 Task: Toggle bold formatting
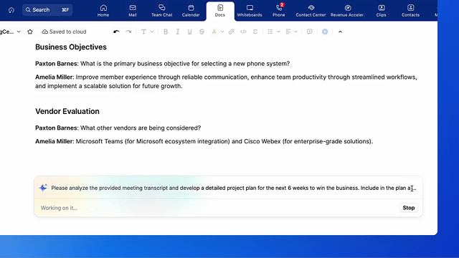click(166, 32)
